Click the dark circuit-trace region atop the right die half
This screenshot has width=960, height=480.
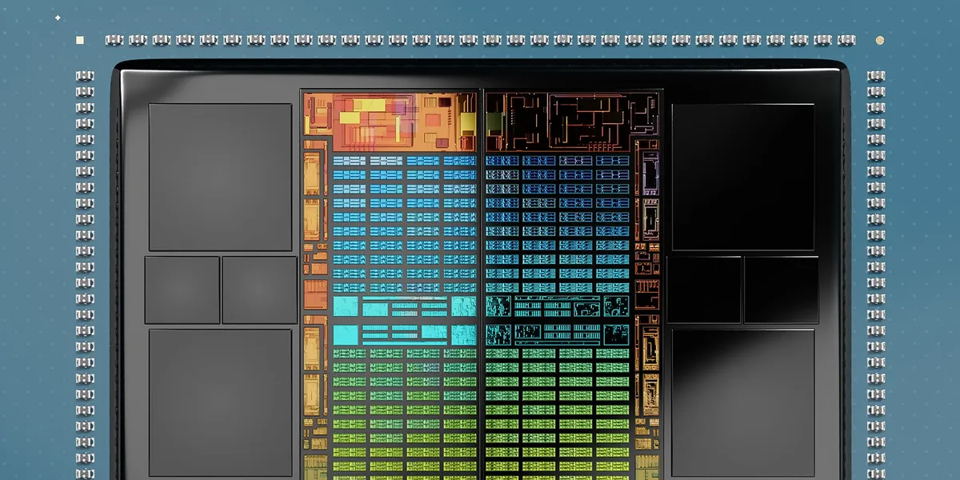pyautogui.click(x=573, y=120)
